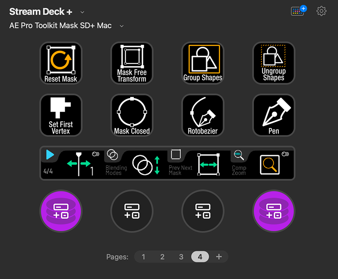Click the Group Shapes key
This screenshot has width=338, height=279.
click(203, 63)
